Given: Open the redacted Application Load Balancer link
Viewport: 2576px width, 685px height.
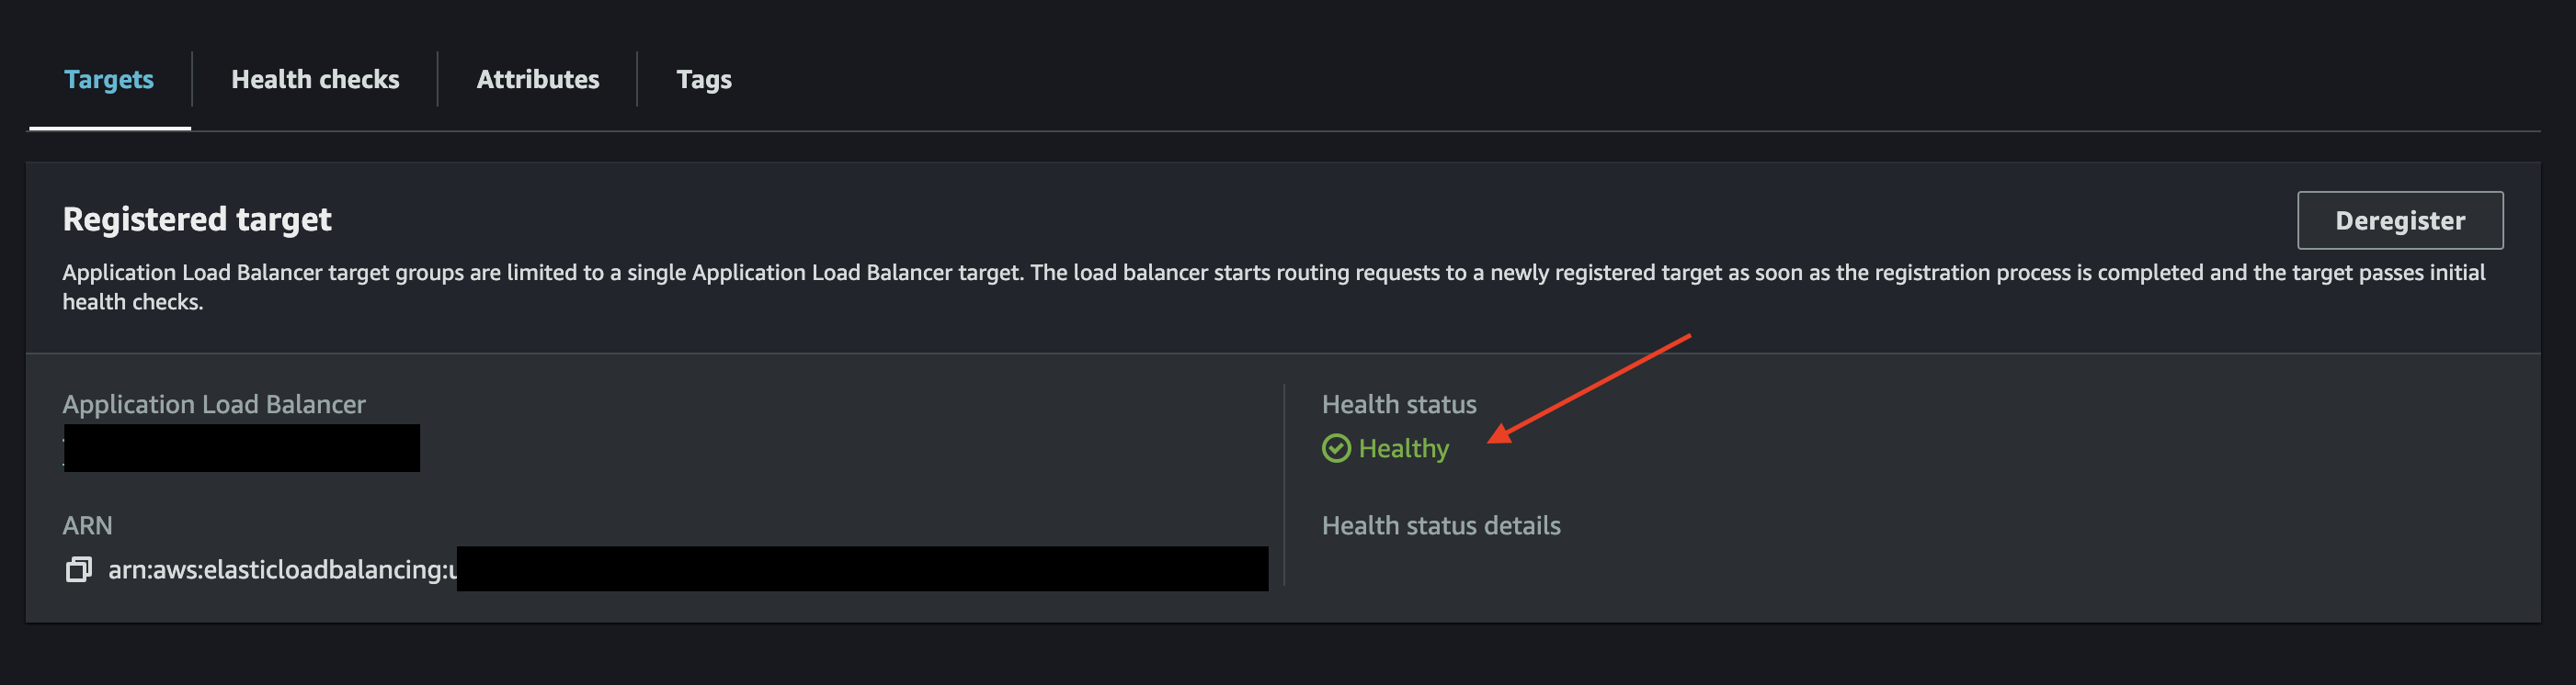Looking at the screenshot, I should (241, 448).
